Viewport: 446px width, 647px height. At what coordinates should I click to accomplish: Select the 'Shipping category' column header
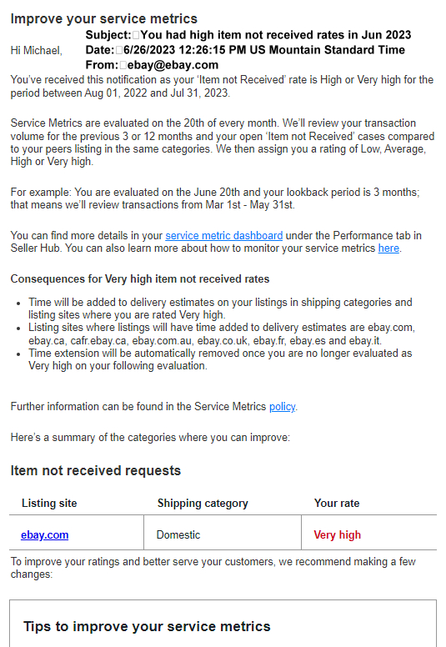(x=203, y=504)
